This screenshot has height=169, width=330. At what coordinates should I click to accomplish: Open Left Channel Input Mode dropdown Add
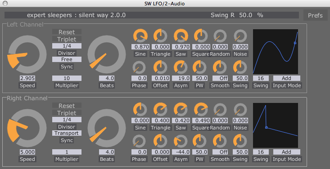[x=287, y=78]
